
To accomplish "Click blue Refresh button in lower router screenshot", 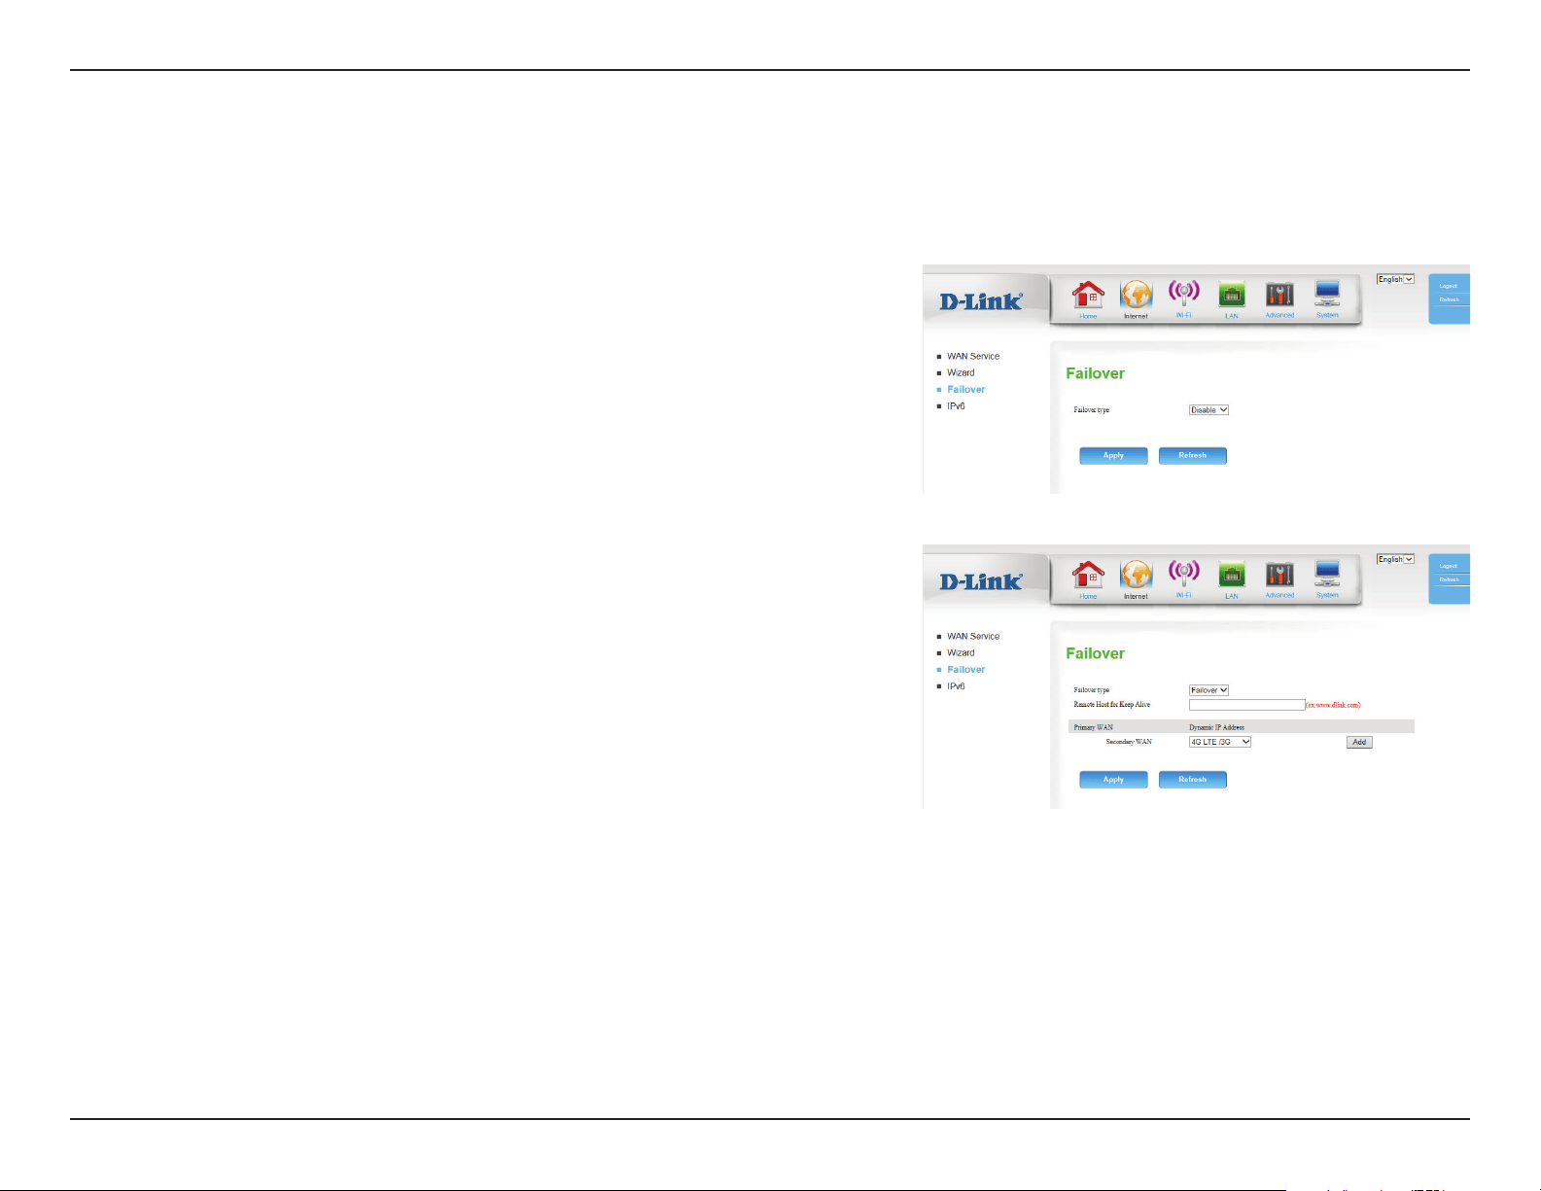I will click(x=1193, y=780).
